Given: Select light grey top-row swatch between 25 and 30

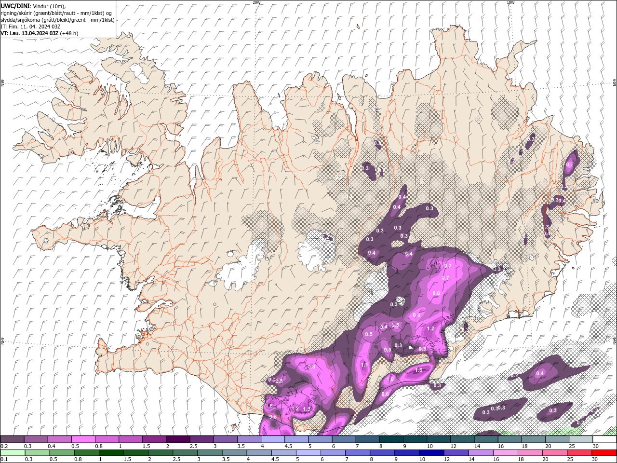Looking at the screenshot, I should 581,439.
